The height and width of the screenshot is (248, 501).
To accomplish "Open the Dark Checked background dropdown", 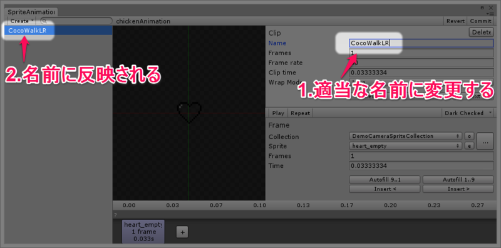I will (467, 113).
